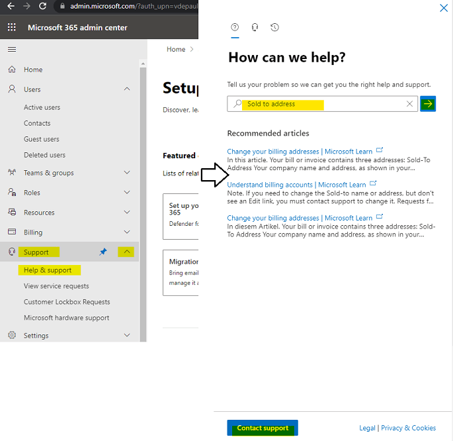Click external link icon beside first billing addresses article
Screen dimensions: 453x441
point(380,150)
